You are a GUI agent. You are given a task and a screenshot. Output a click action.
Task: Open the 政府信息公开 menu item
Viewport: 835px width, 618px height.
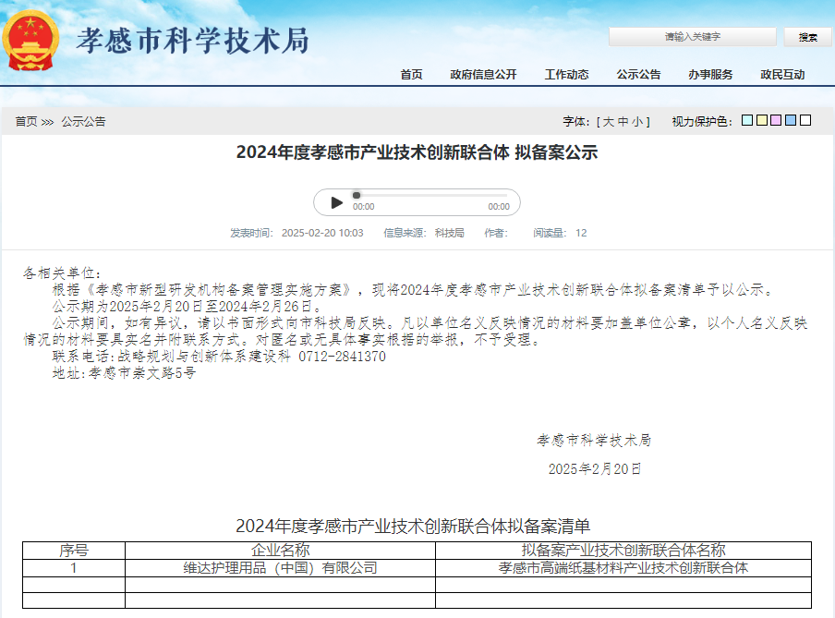[x=483, y=75]
